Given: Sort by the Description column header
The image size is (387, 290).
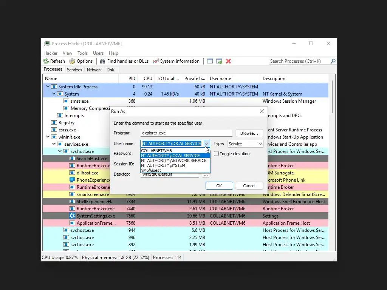Looking at the screenshot, I should pyautogui.click(x=294, y=79).
